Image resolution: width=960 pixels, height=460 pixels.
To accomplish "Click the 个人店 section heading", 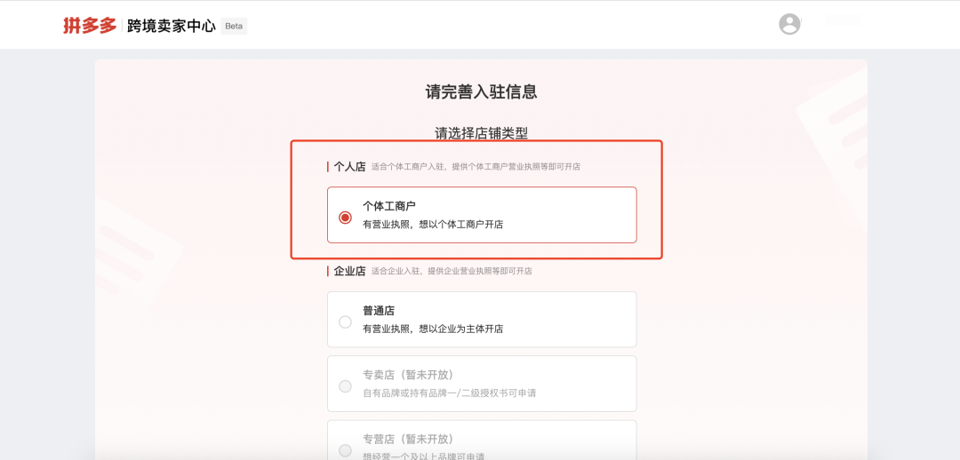I will [x=349, y=166].
